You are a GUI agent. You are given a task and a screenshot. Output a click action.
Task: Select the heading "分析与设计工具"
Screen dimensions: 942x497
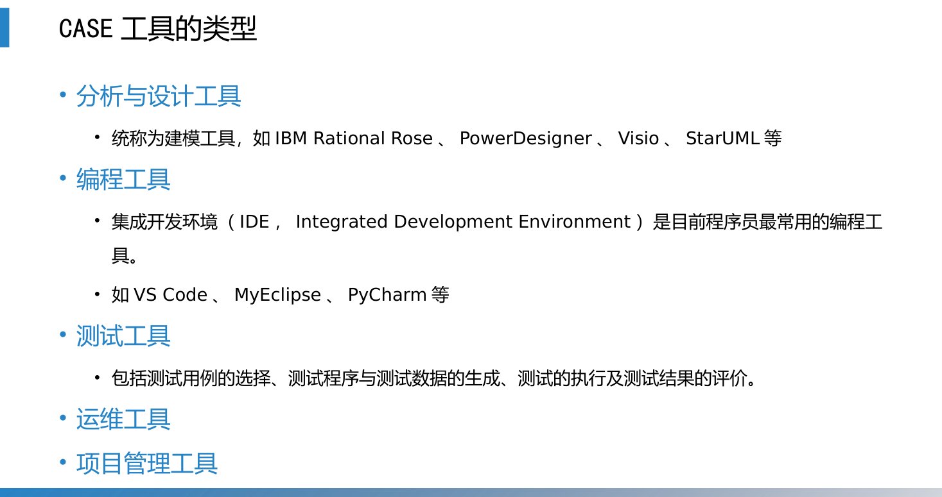(x=159, y=97)
